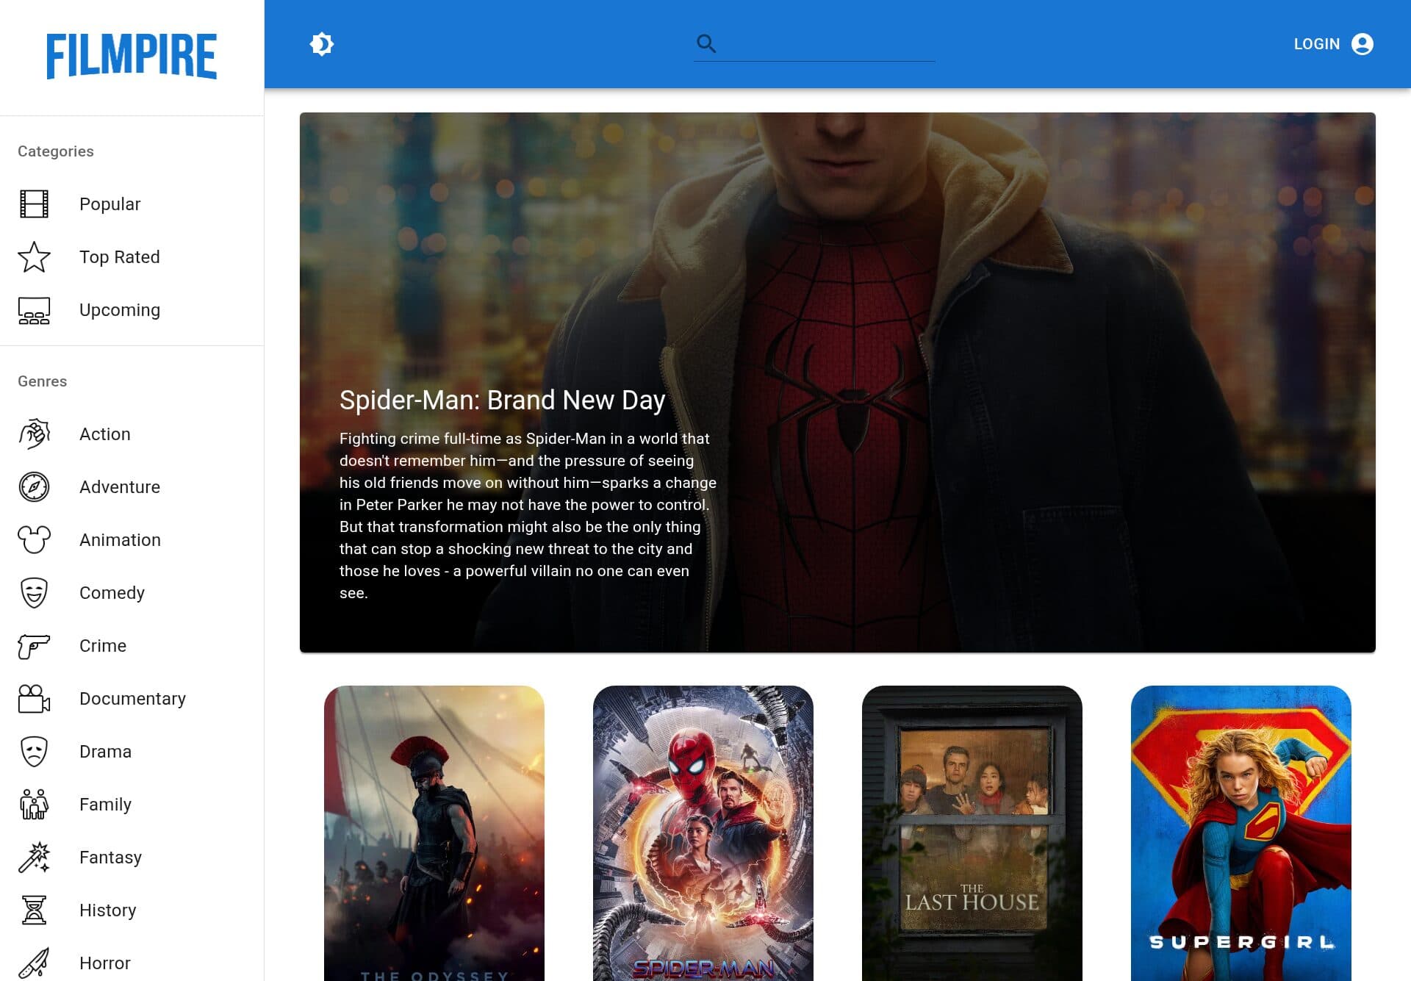Click the FILMPIRE logo
1411x981 pixels.
[132, 56]
